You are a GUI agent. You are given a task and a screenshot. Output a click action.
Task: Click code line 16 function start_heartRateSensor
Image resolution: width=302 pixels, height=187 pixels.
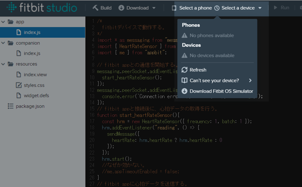point(138,115)
